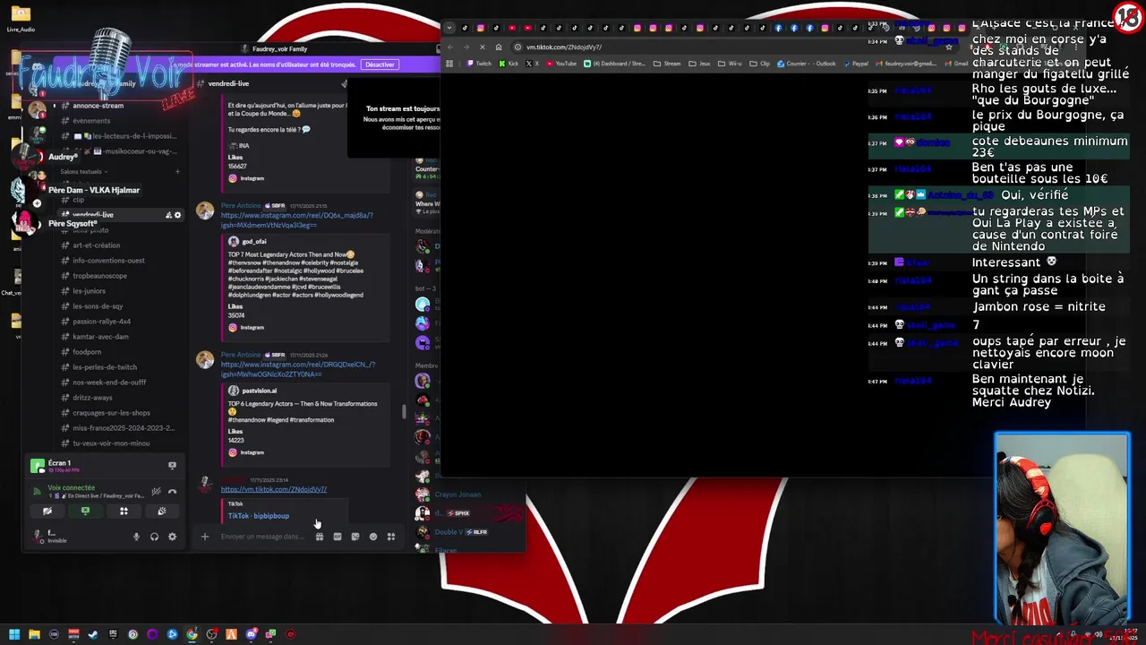
Task: Toggle the green screen share button
Action: coord(85,512)
